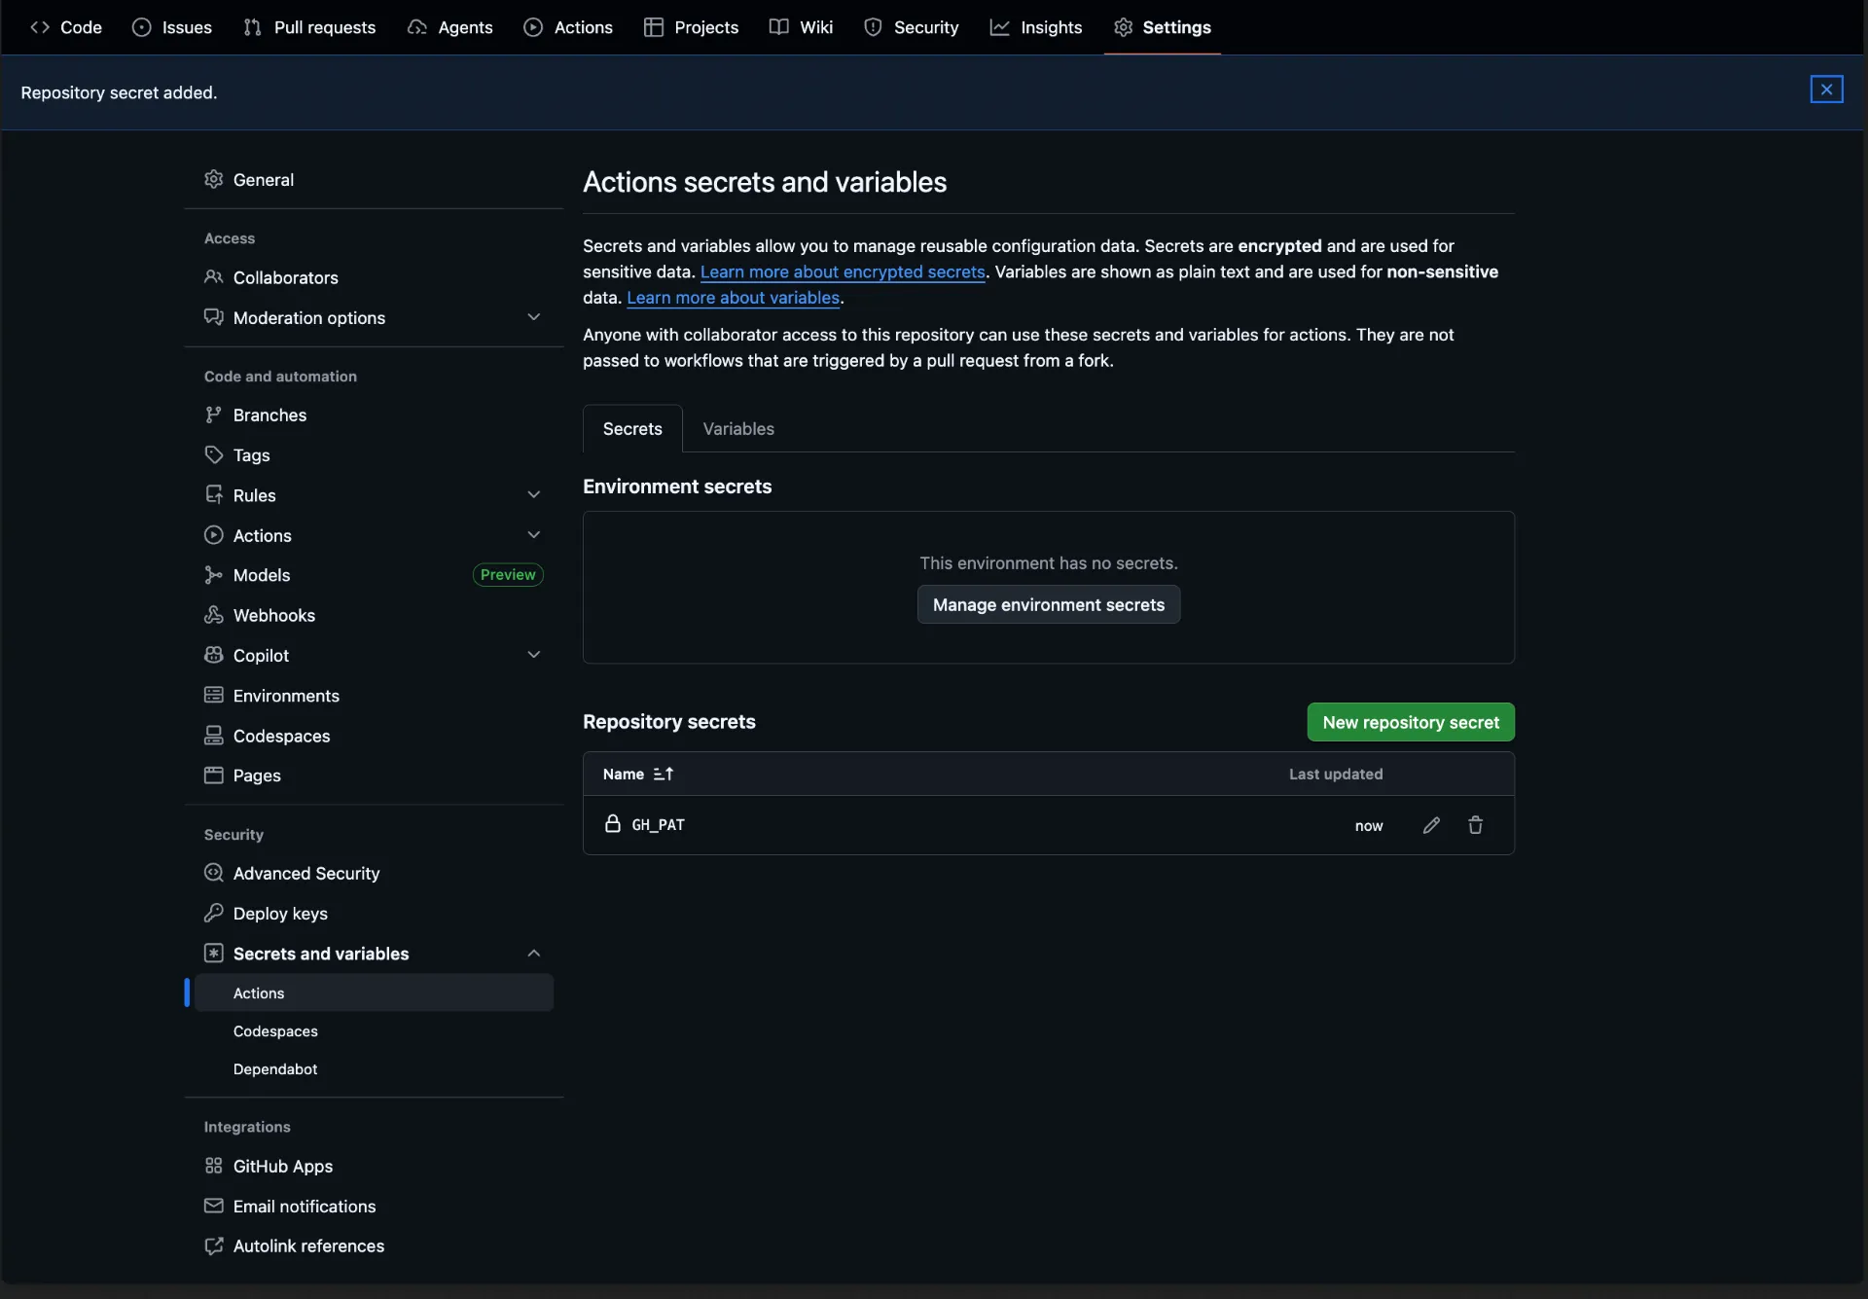Open the Wiki book icon
The image size is (1868, 1299).
pos(779,26)
